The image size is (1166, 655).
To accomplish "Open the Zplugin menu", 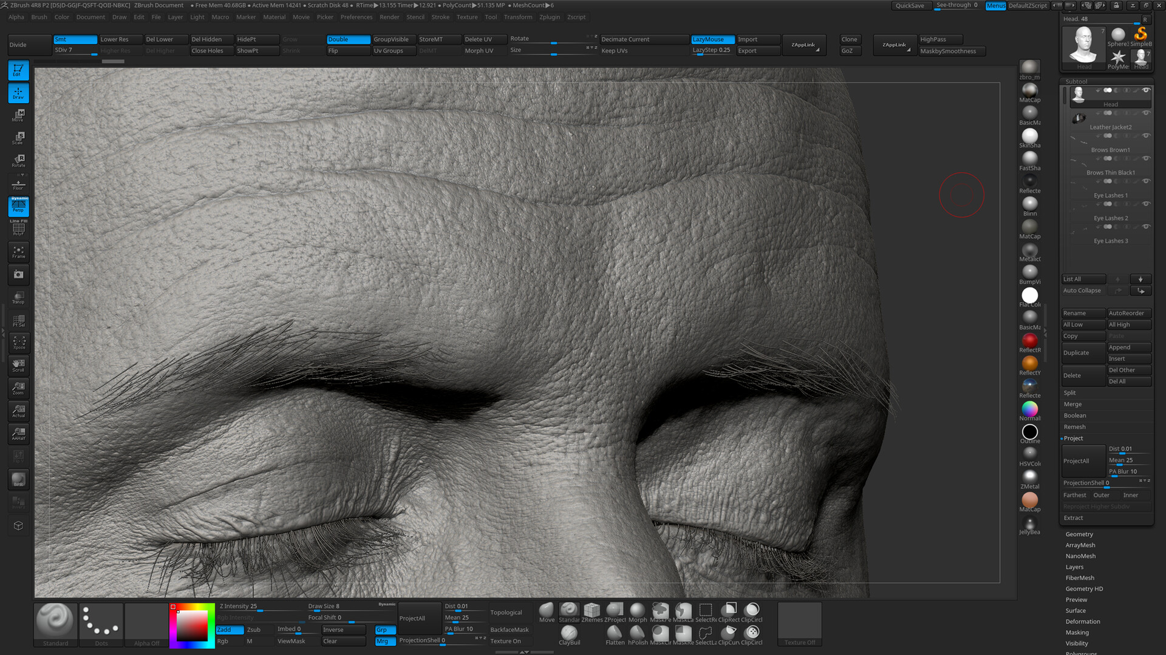I will click(x=550, y=17).
